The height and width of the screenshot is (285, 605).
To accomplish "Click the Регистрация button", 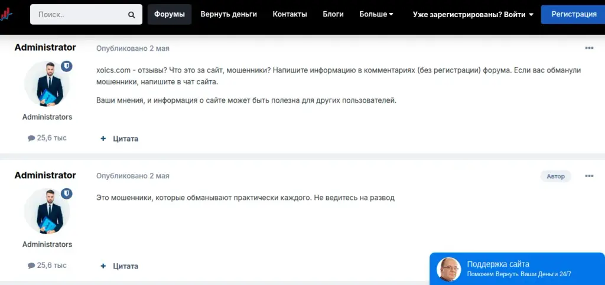I will coord(573,15).
